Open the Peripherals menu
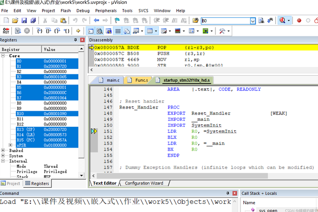318x212 pixels. pos(106,11)
